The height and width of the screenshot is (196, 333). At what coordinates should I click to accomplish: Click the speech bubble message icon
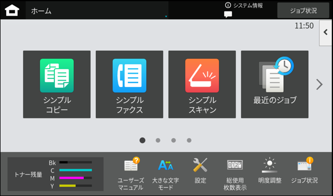(228, 15)
